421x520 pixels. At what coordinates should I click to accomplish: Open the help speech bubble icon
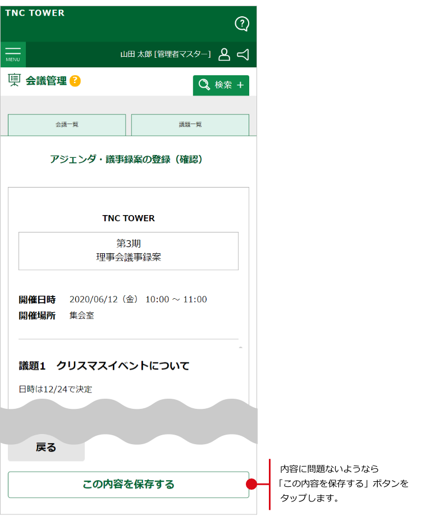coord(241,24)
